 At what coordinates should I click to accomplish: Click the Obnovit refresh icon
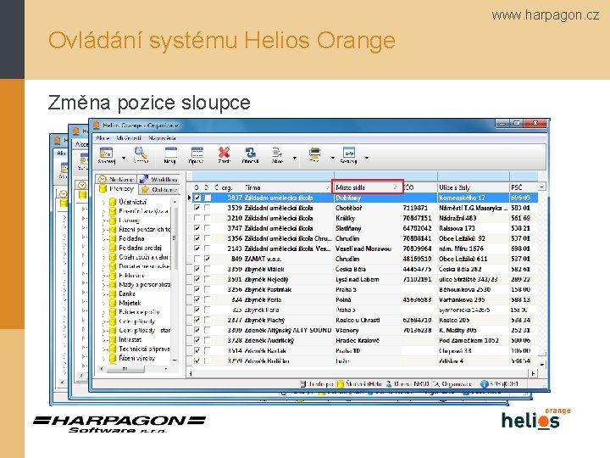click(x=251, y=153)
